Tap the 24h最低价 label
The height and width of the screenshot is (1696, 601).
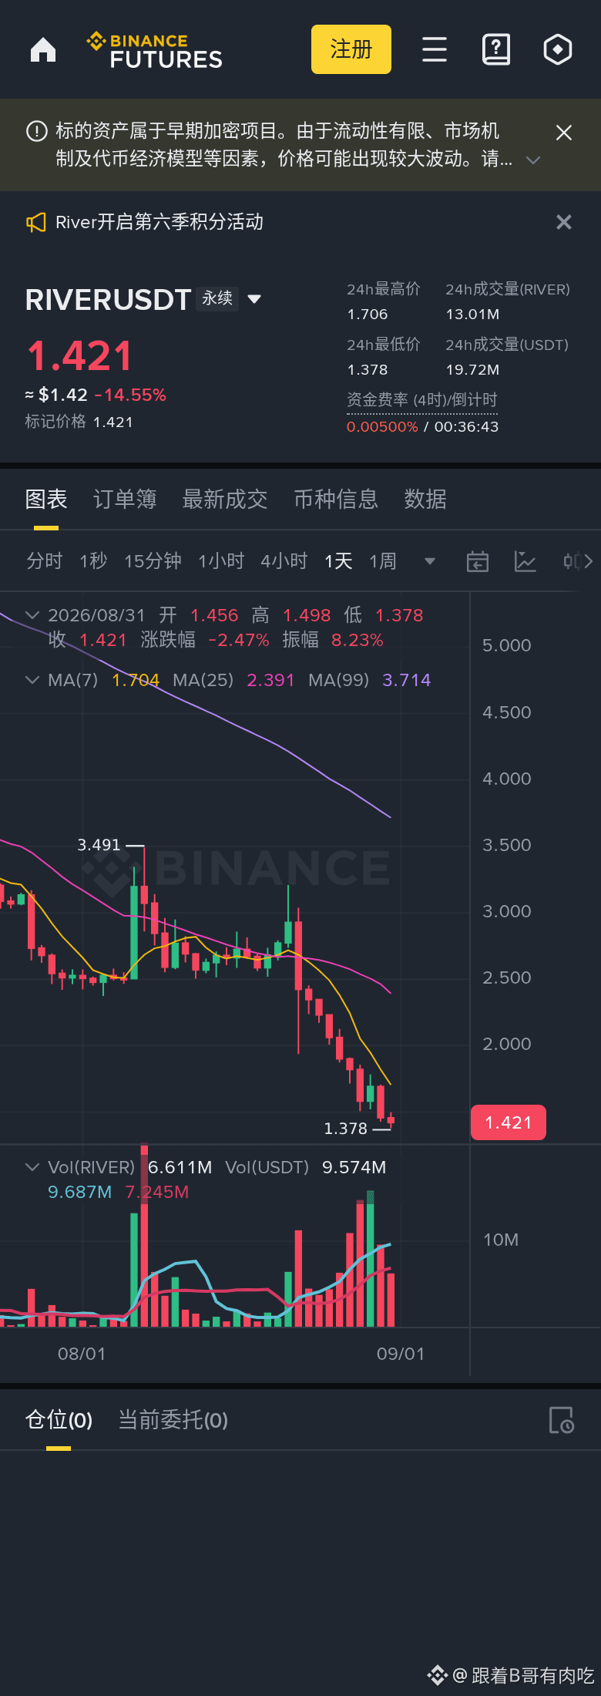[384, 345]
